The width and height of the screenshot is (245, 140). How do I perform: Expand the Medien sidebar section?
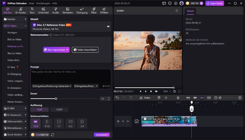[x=15, y=19]
